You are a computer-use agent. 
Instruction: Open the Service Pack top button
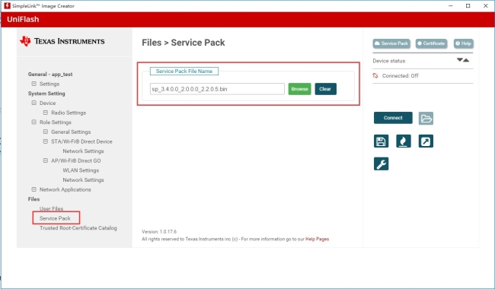(391, 43)
